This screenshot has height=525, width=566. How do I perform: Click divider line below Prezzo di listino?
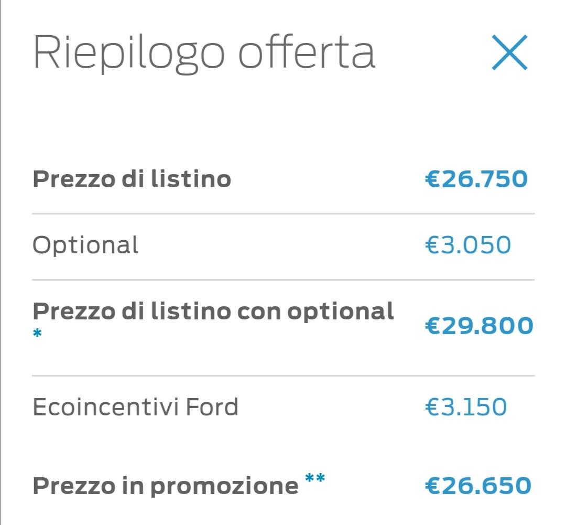(x=284, y=213)
